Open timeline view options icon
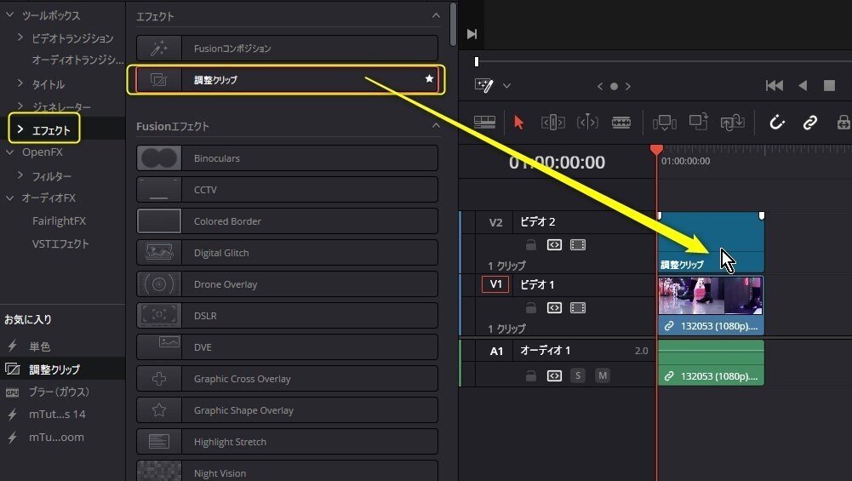 coord(484,123)
